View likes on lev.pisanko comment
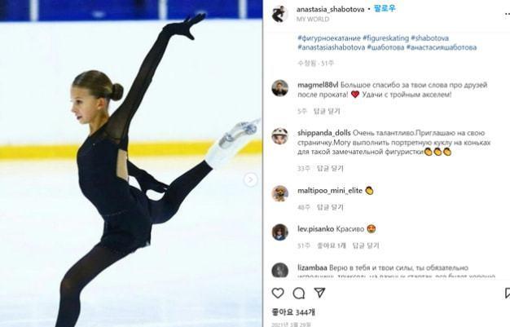Image resolution: width=510 pixels, height=327 pixels. click(331, 245)
